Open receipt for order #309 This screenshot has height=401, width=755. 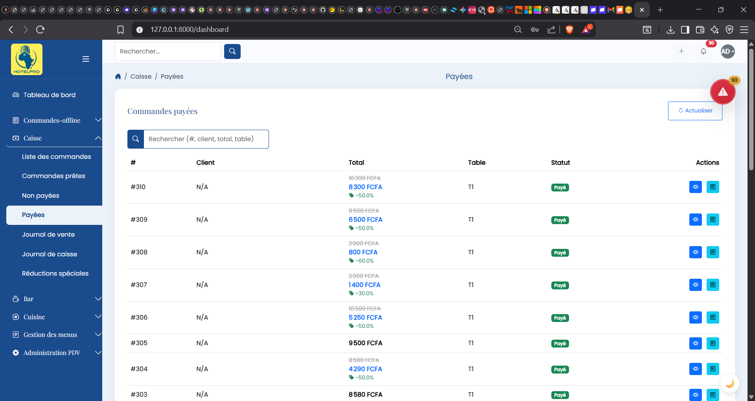(713, 219)
